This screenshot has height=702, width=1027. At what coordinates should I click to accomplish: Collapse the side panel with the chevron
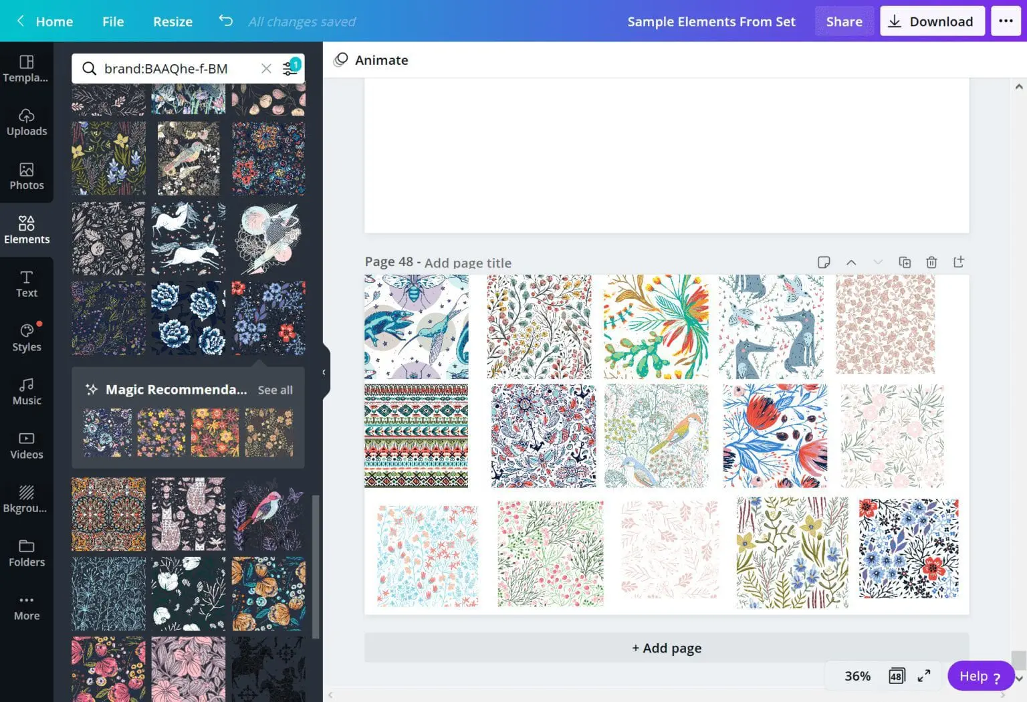pyautogui.click(x=324, y=372)
